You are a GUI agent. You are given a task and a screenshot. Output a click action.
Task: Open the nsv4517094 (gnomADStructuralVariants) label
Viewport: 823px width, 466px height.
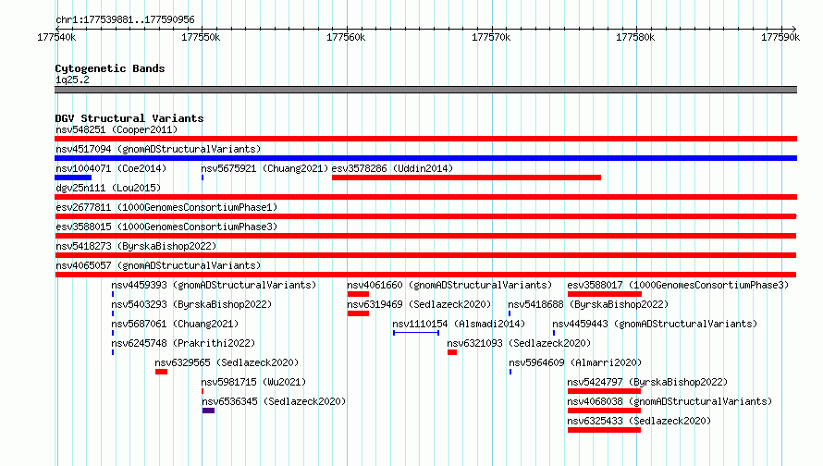158,149
